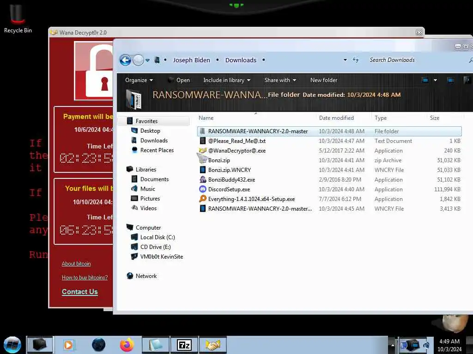Toggle the preview pane icon
Image resolution: width=473 pixels, height=354 pixels.
tap(450, 80)
